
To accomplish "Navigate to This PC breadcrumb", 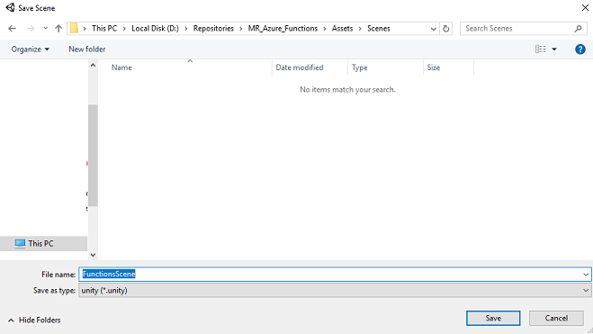I will [104, 29].
